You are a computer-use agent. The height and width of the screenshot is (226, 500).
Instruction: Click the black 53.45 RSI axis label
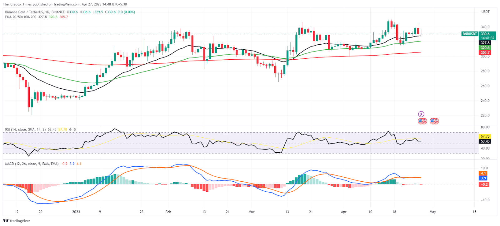tap(485, 141)
